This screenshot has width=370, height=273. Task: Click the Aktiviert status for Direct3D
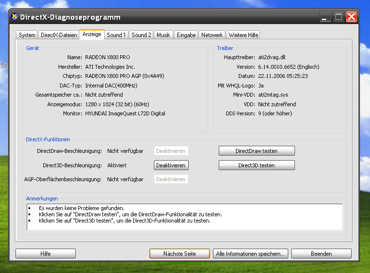pyautogui.click(x=117, y=165)
